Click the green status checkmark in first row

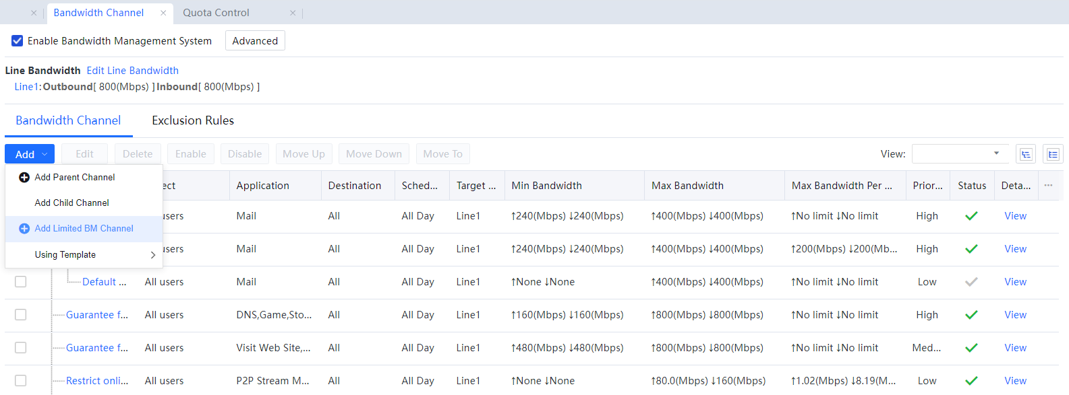tap(971, 216)
